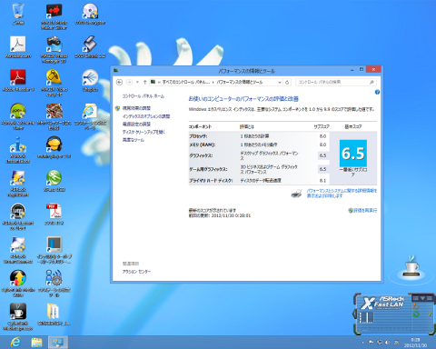Open AirStation settings page shortcut
This screenshot has width=436, height=349.
point(90,116)
